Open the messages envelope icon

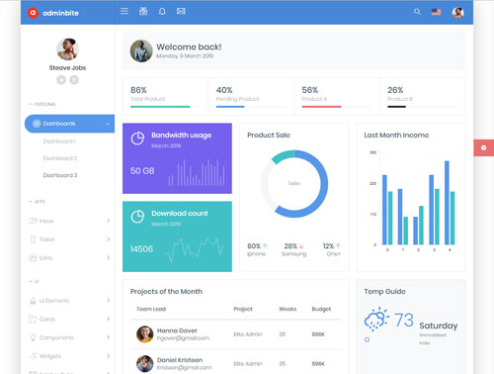coord(181,12)
